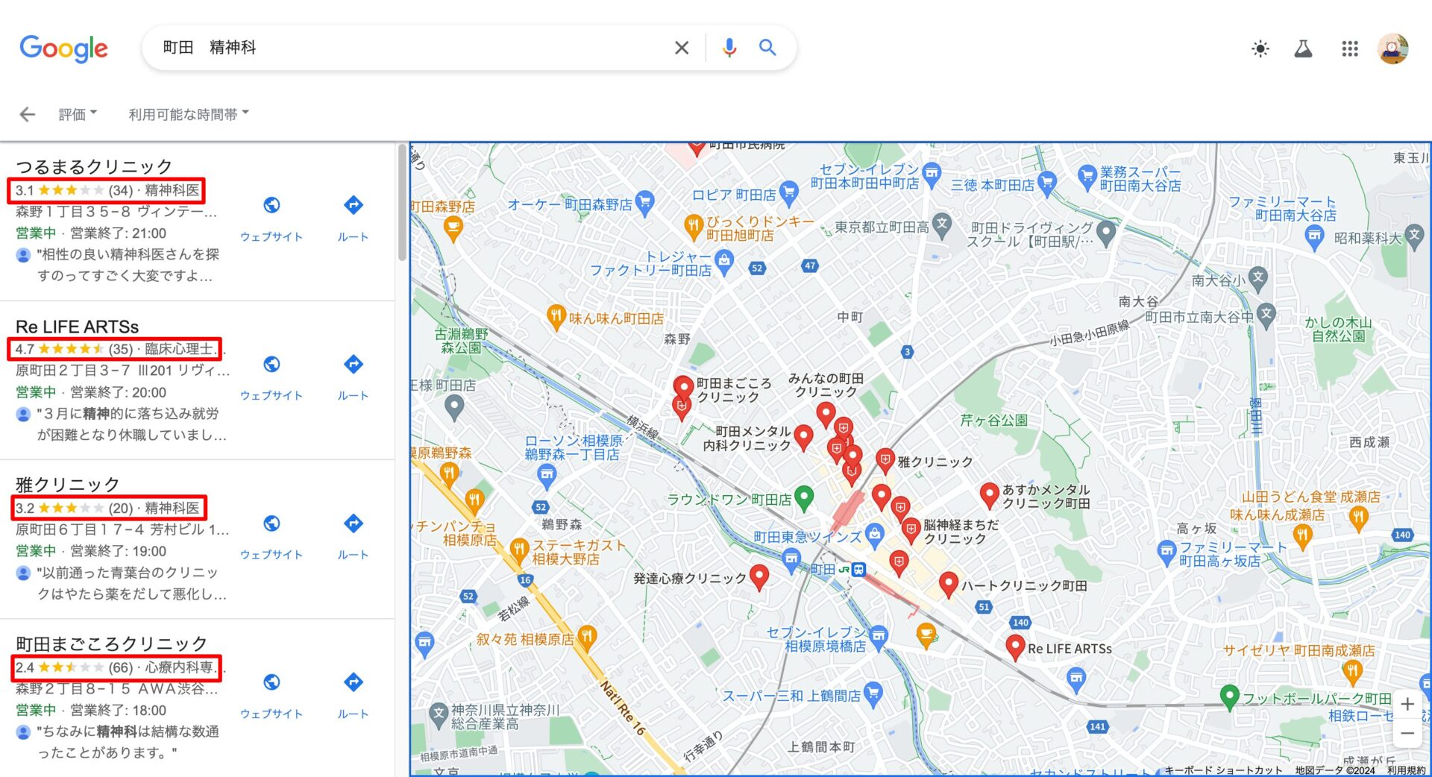
Task: Click the 雅クリニック map marker
Action: click(x=885, y=461)
